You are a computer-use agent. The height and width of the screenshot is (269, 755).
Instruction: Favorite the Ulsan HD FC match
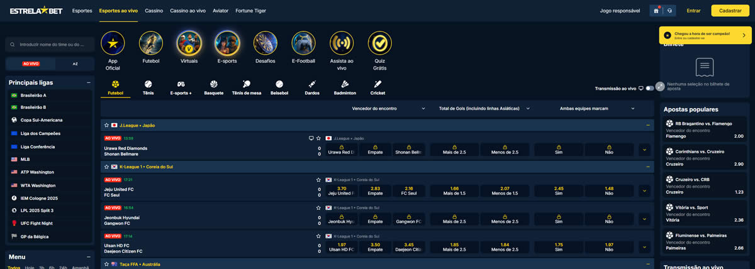pyautogui.click(x=319, y=235)
